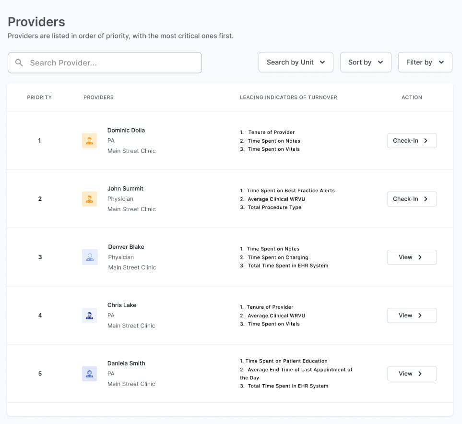Select the Dominic Dolla name link
Viewport: 462px width, 424px height.
pos(126,130)
